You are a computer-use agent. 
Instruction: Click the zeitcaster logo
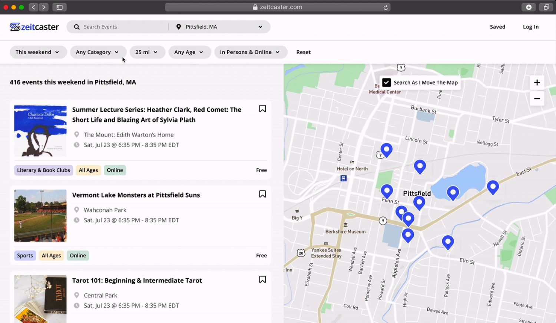point(34,27)
